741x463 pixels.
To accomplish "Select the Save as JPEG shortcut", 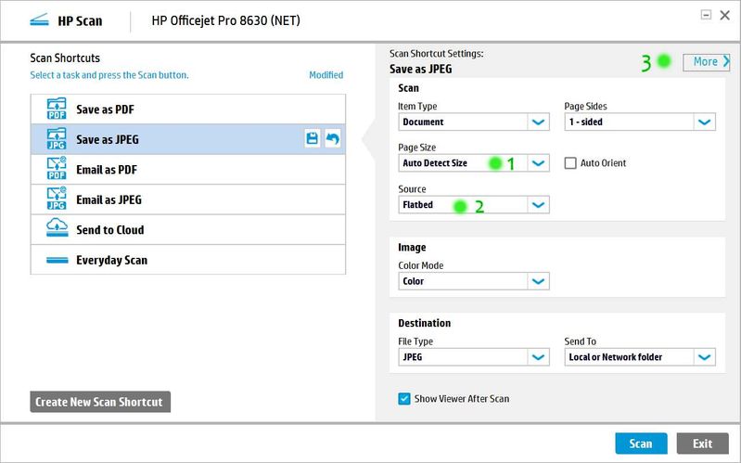I will [188, 139].
